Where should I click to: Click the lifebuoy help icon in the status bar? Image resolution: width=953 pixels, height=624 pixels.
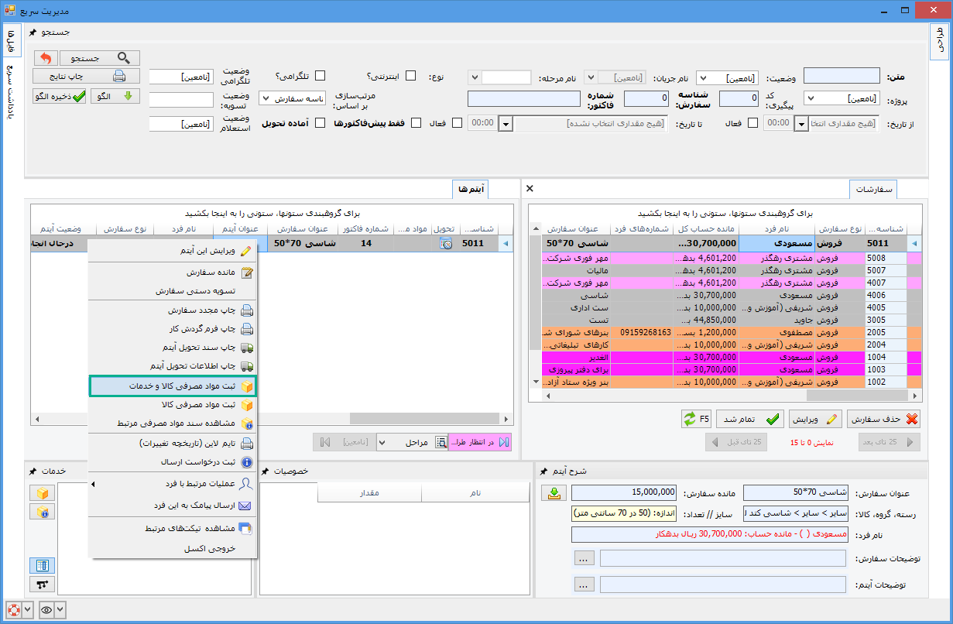coord(12,609)
